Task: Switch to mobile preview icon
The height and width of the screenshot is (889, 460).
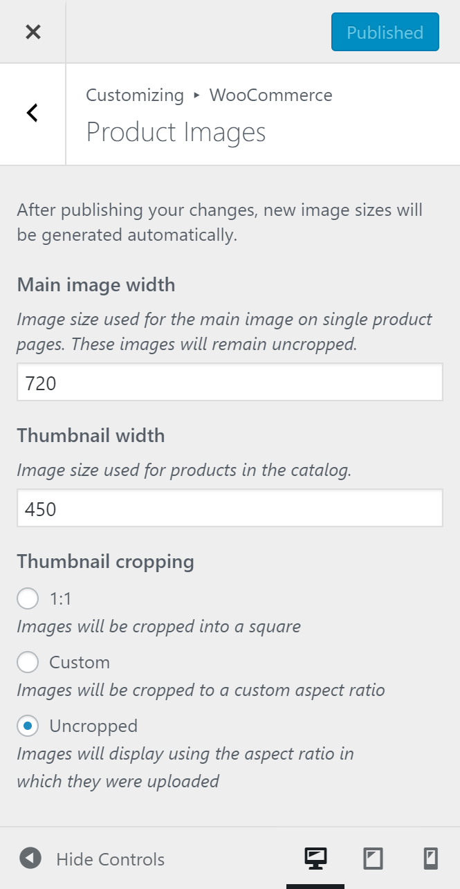Action: (x=430, y=859)
